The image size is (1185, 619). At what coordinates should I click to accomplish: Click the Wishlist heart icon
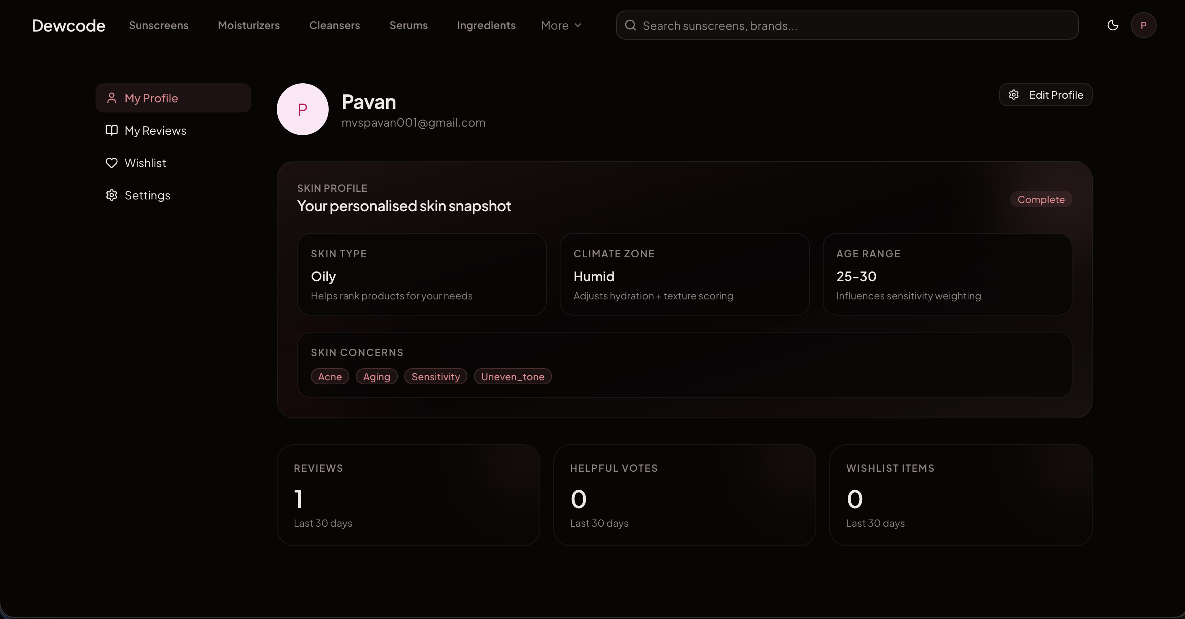click(111, 163)
